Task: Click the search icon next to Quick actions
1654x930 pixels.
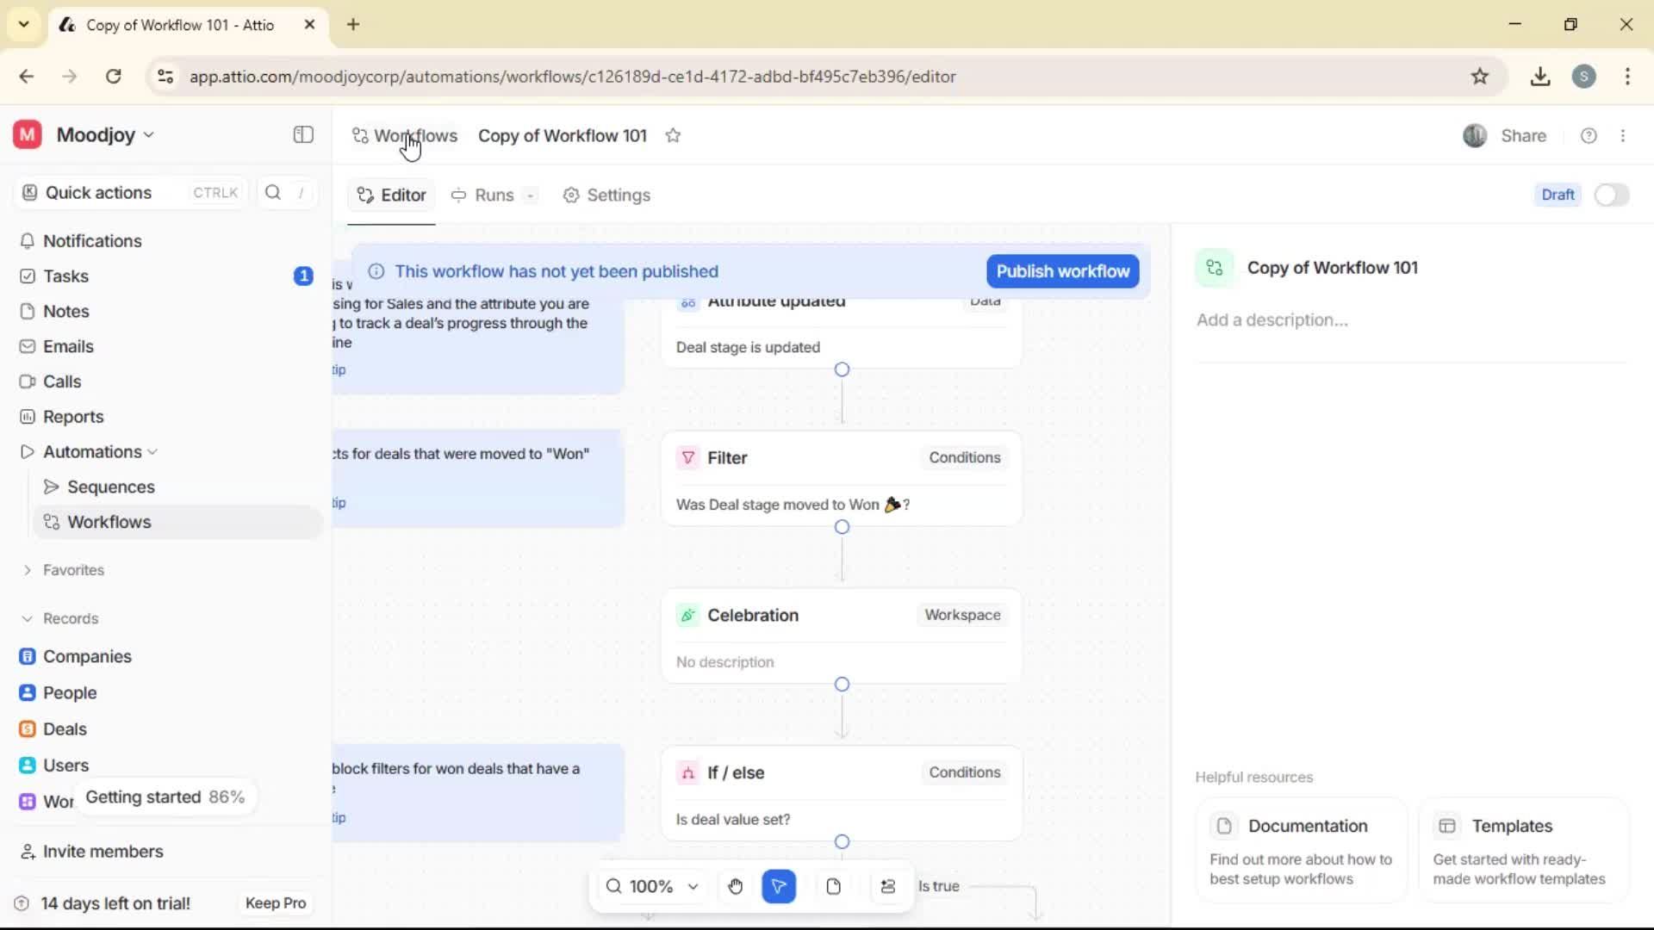Action: (x=272, y=193)
